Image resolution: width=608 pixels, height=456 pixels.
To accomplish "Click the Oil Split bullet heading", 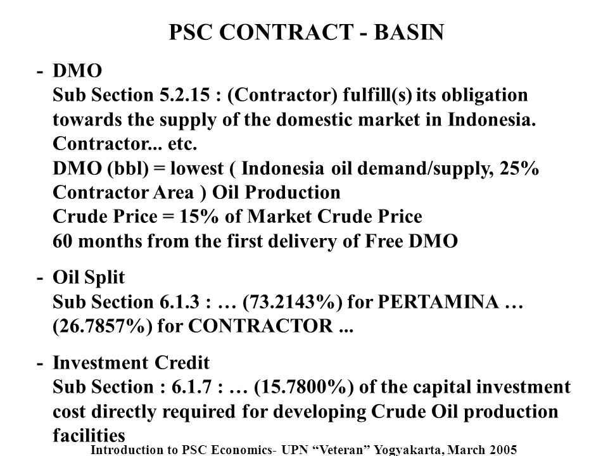I will click(89, 277).
